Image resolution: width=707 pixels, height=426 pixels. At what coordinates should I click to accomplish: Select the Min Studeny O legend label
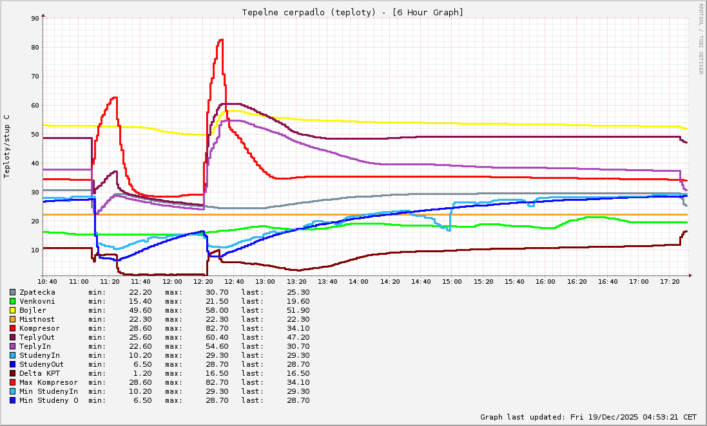pos(48,400)
